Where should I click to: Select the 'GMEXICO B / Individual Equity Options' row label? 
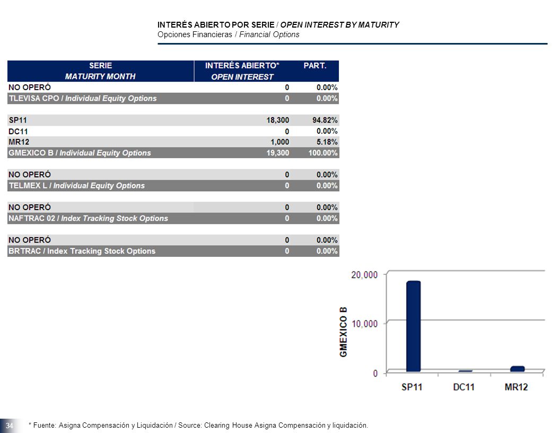click(x=80, y=153)
